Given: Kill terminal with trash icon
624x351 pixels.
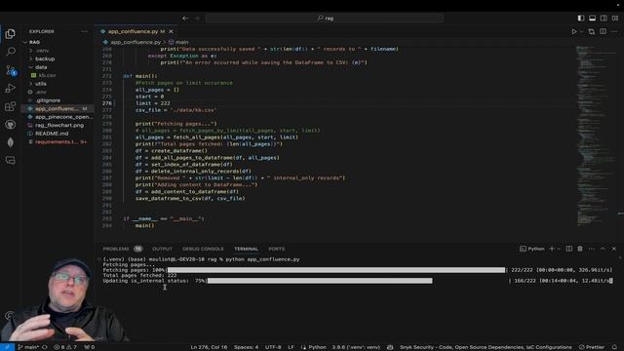Looking at the screenshot, I should click(x=580, y=249).
